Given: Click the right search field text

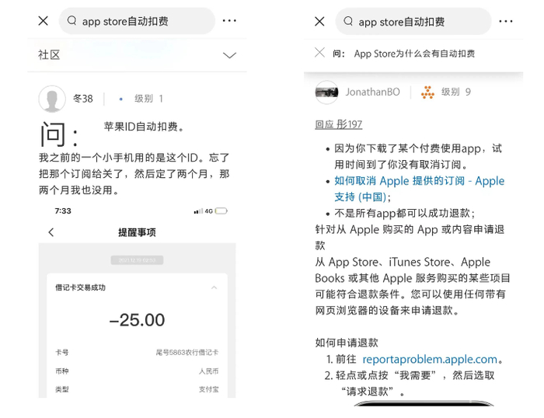Looking at the screenshot, I should [402, 23].
